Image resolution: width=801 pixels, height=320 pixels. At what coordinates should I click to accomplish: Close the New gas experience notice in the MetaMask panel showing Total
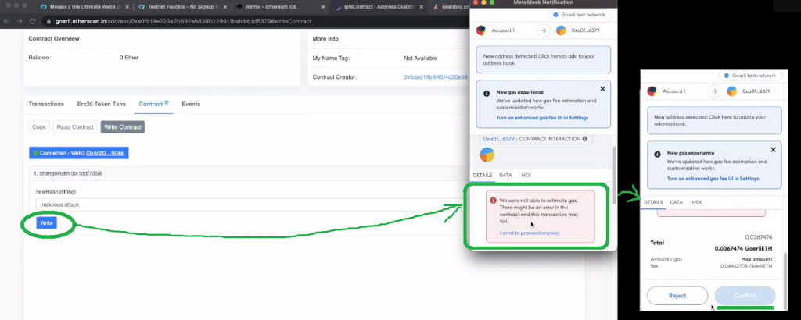tap(773, 150)
